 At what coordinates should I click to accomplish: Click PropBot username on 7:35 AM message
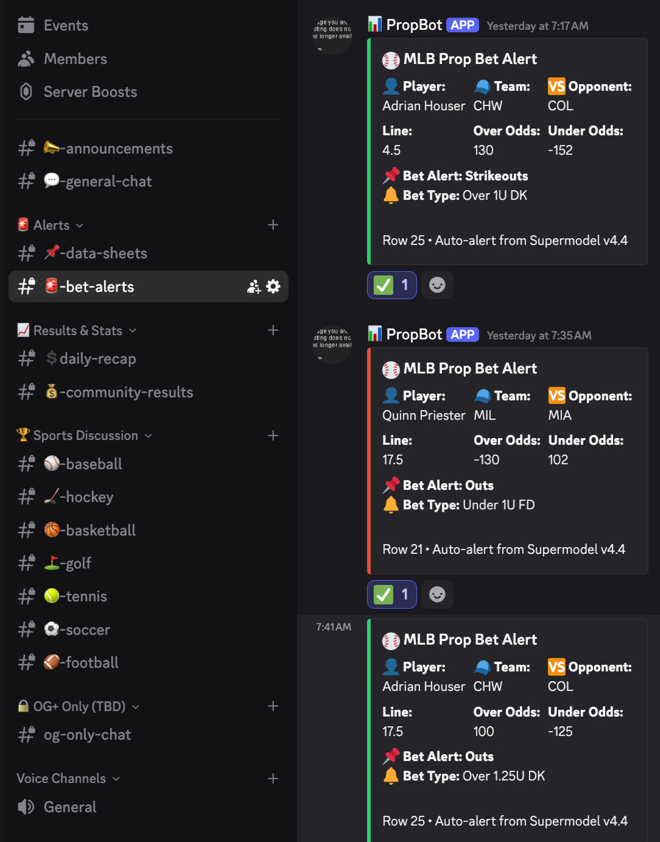point(414,334)
